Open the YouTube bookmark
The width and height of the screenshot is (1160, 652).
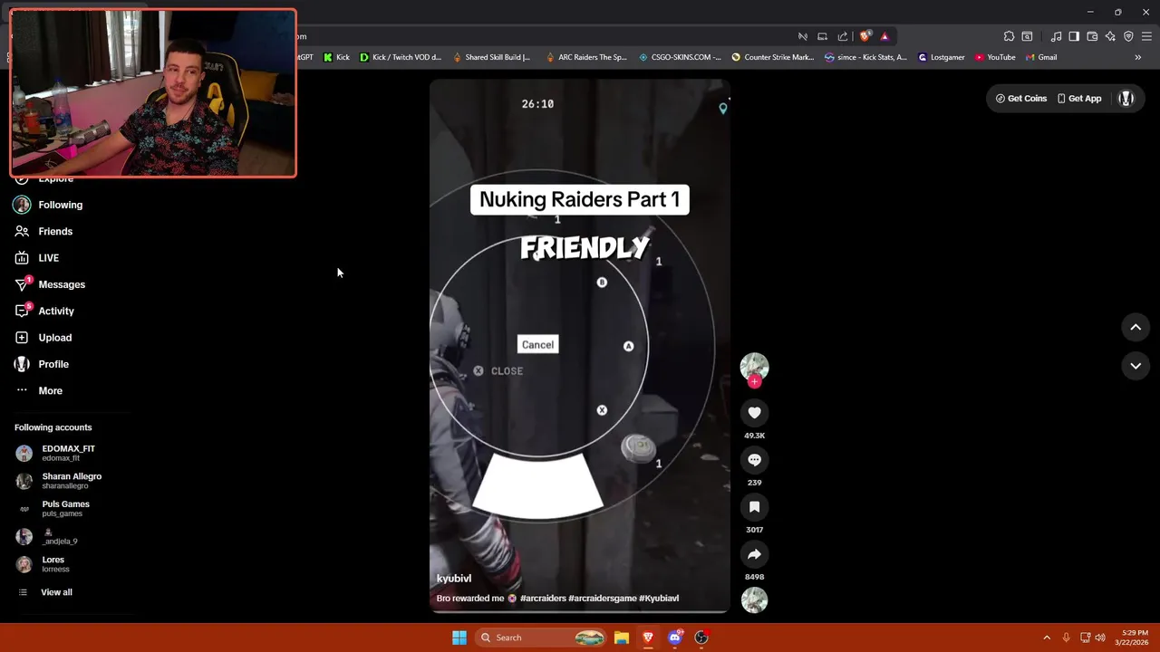tap(995, 57)
